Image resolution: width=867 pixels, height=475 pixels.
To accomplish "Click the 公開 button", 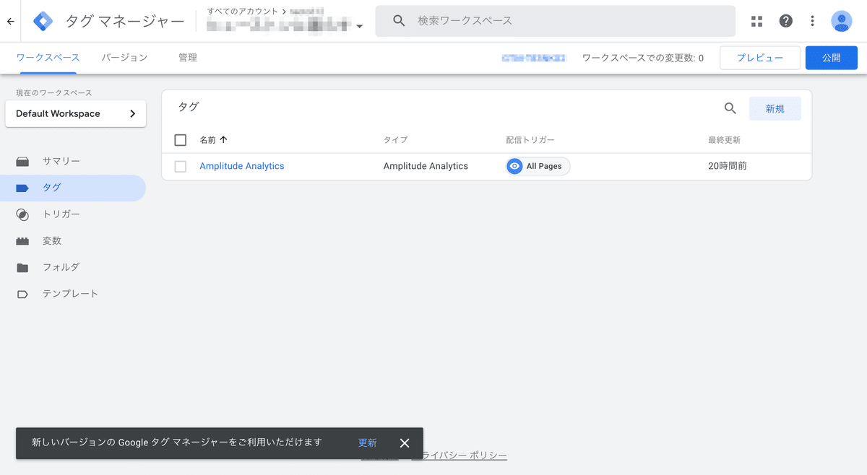I will point(832,58).
